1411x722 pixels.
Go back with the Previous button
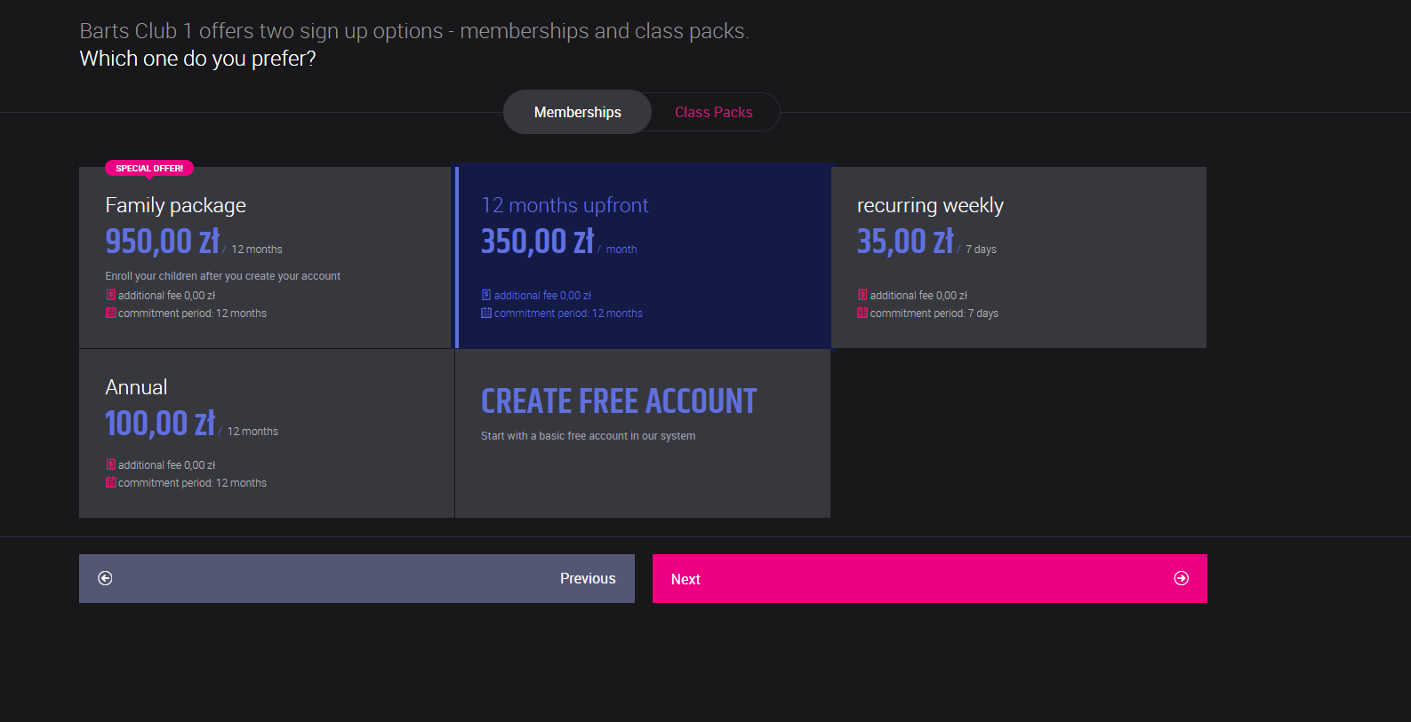[357, 578]
